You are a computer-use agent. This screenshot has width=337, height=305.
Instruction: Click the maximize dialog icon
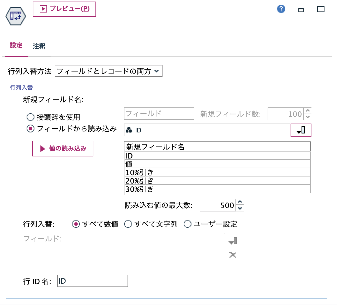pyautogui.click(x=321, y=9)
